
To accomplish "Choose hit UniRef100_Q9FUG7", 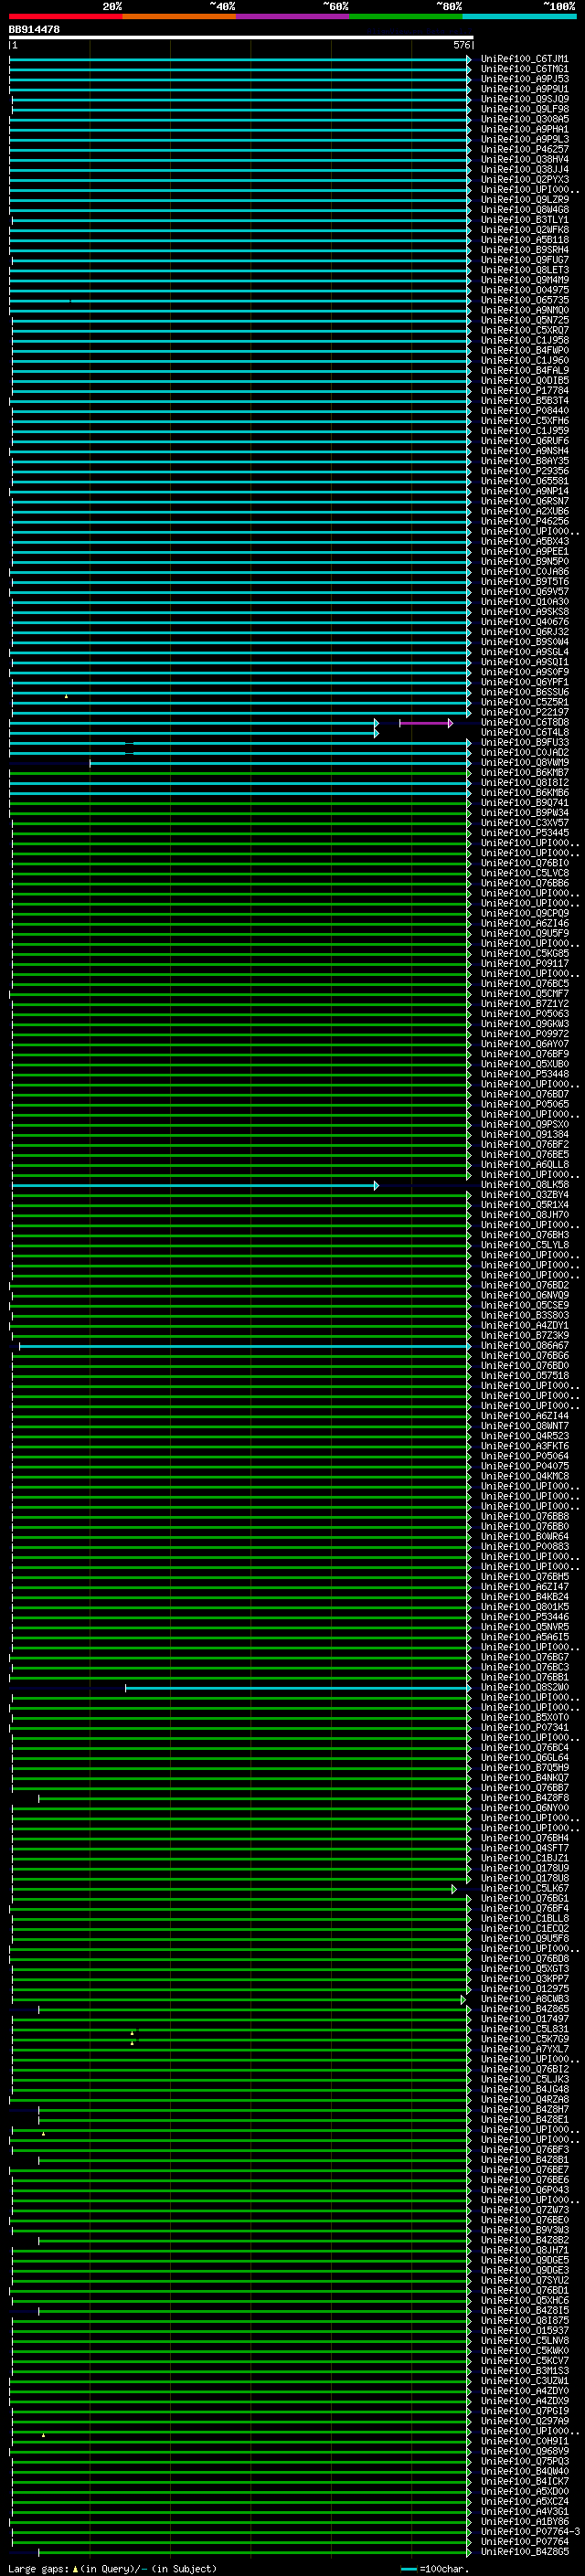I will coord(525,260).
